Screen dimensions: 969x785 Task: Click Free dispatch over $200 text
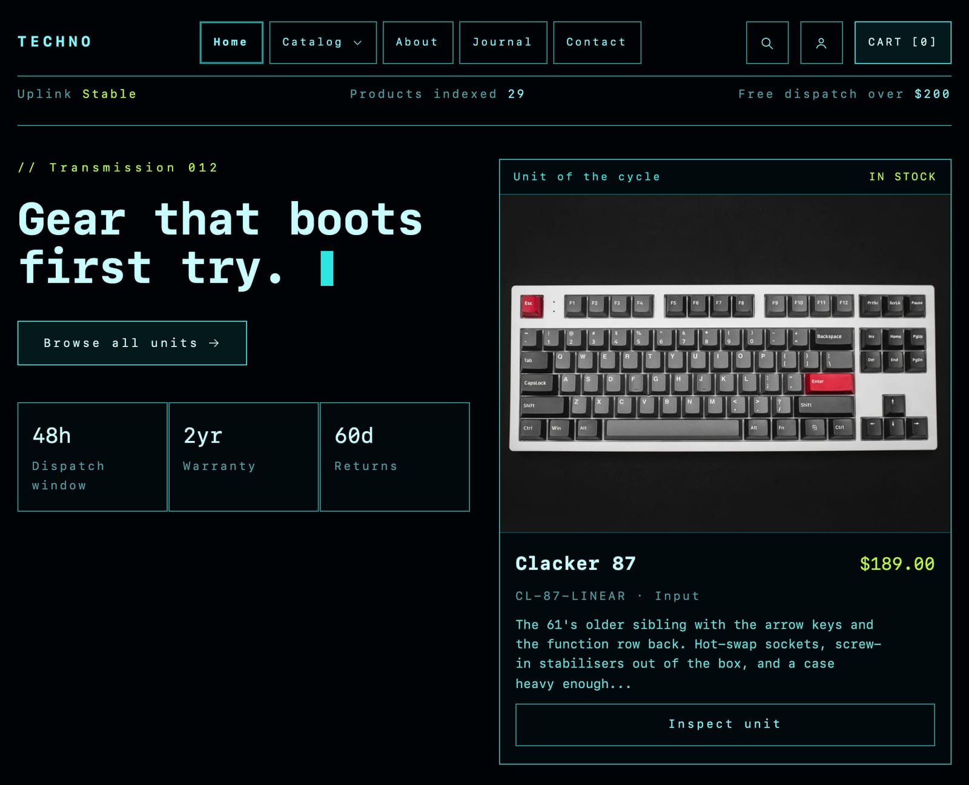point(844,94)
